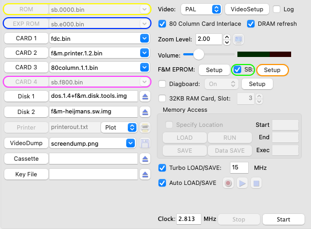Disable DRAM refresh checkbox
The width and height of the screenshot is (311, 229).
251,24
